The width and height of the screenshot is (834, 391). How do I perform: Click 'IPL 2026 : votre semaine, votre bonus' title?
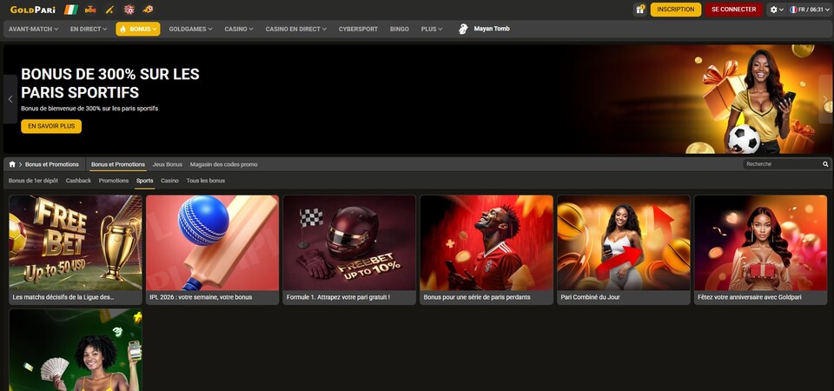pyautogui.click(x=201, y=297)
